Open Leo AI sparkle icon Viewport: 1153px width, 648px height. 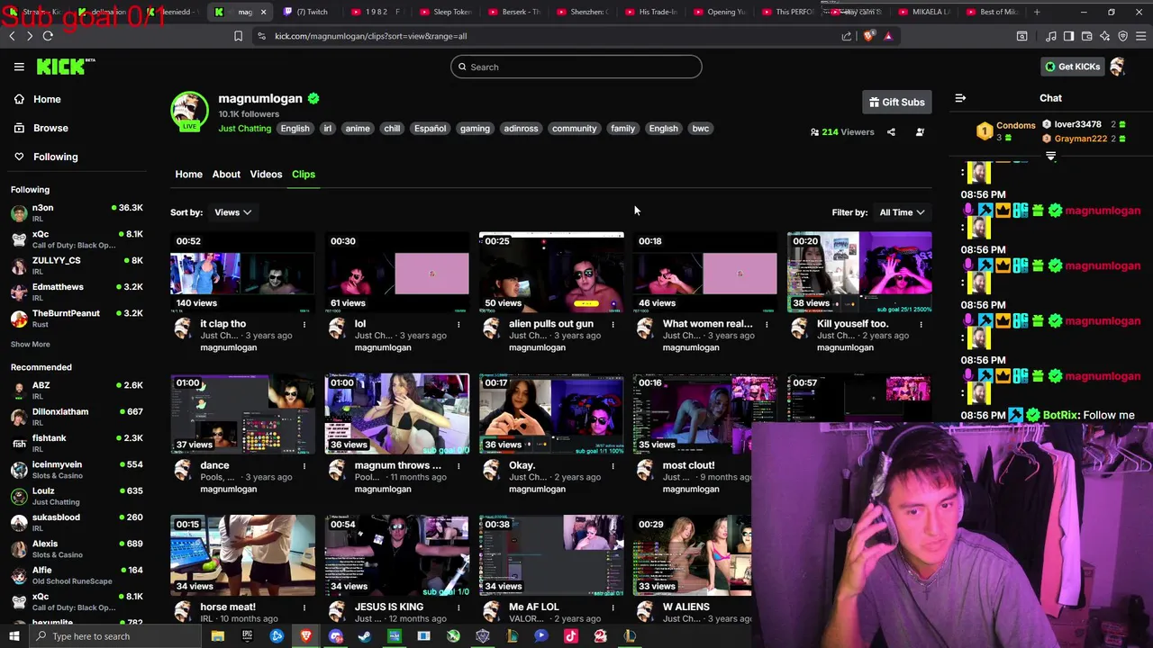tap(1105, 36)
